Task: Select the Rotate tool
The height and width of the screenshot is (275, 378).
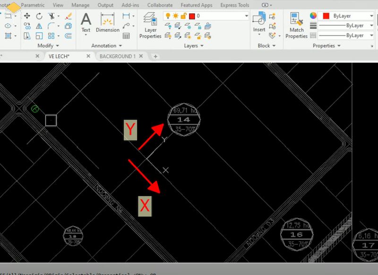Action: (x=39, y=16)
